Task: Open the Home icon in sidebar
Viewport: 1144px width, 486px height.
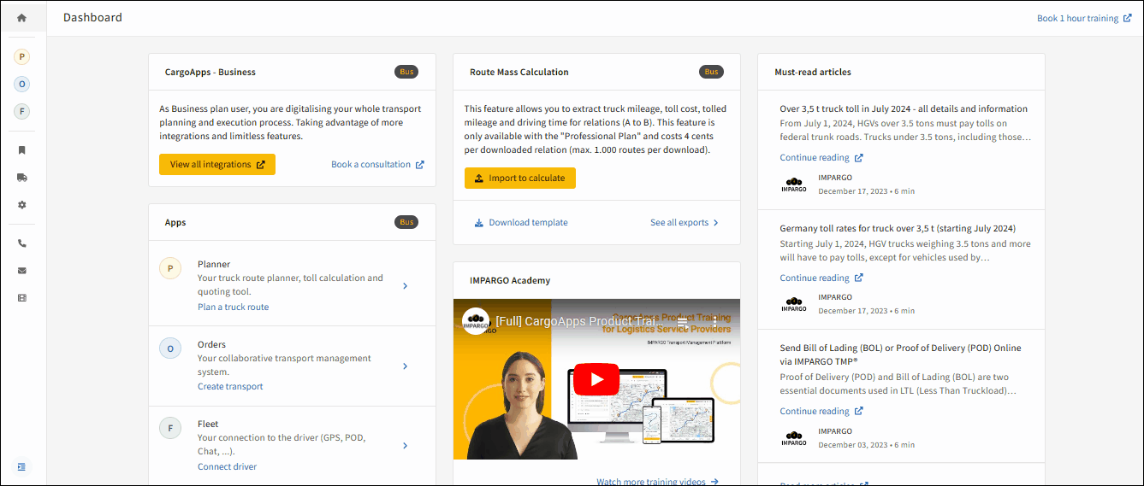Action: click(22, 17)
